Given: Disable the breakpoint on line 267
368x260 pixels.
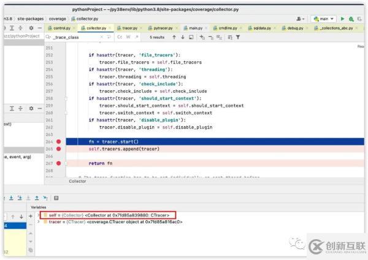Looking at the screenshot, I should click(x=59, y=164).
